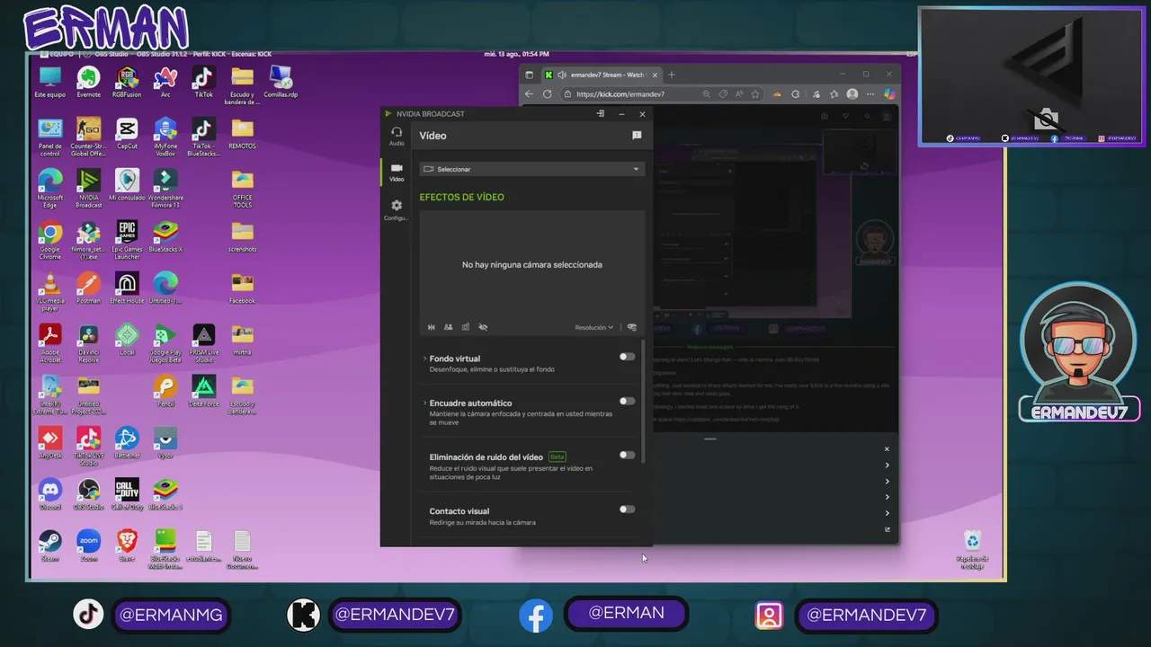Image resolution: width=1151 pixels, height=647 pixels.
Task: Go back in the browser window
Action: click(529, 93)
